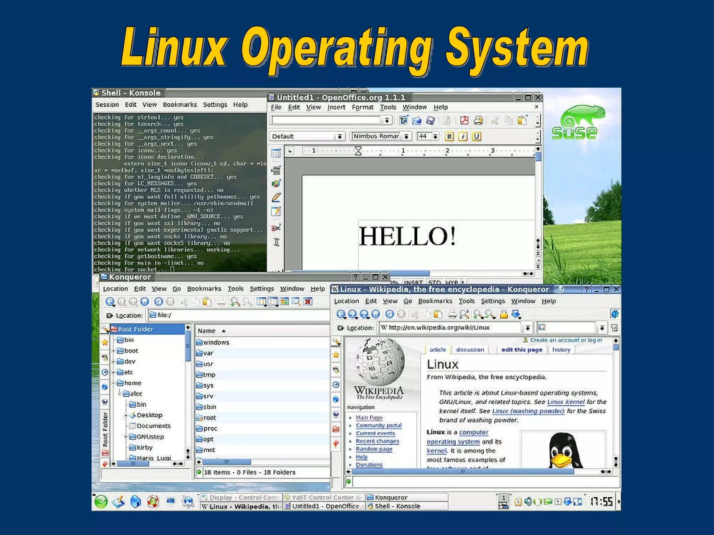Viewport: 714px width, 535px height.
Task: Toggle Underline formatting in OpenOffice
Action: [x=477, y=137]
